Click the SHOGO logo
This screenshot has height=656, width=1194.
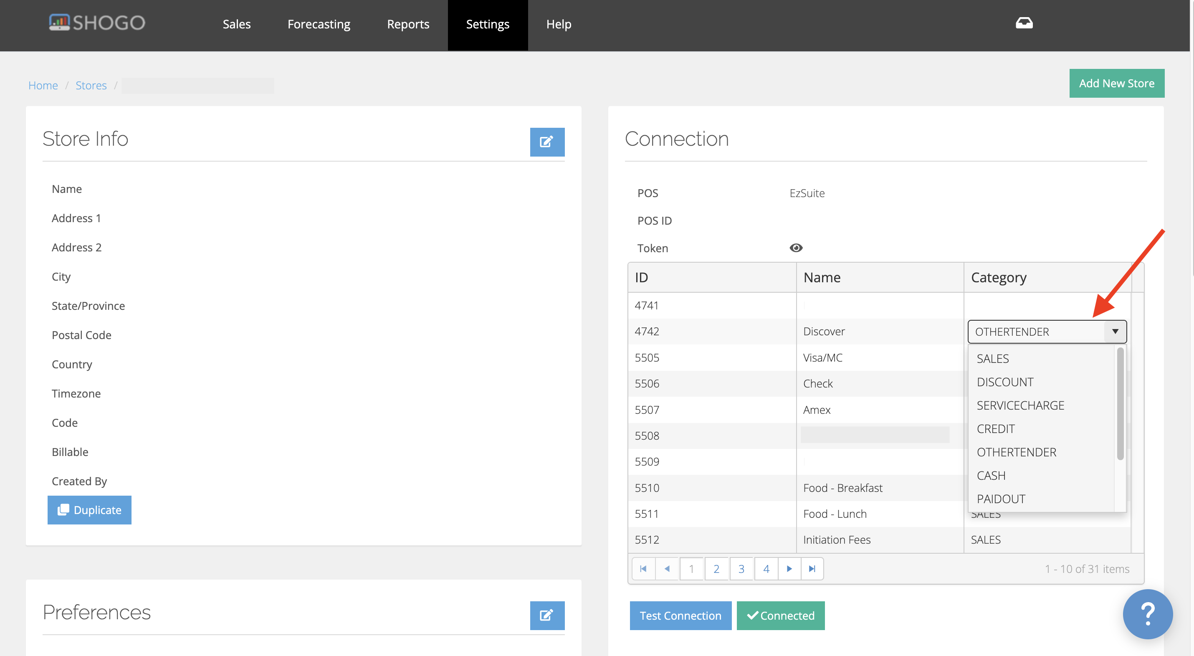[97, 22]
